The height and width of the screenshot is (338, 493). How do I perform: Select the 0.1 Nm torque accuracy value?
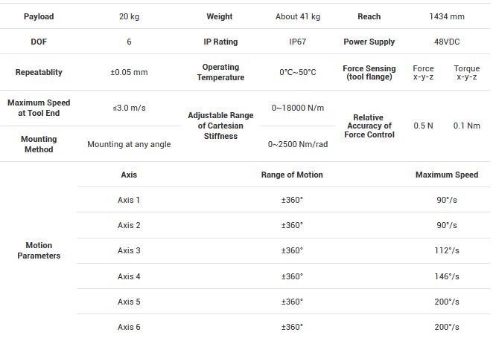coord(467,126)
